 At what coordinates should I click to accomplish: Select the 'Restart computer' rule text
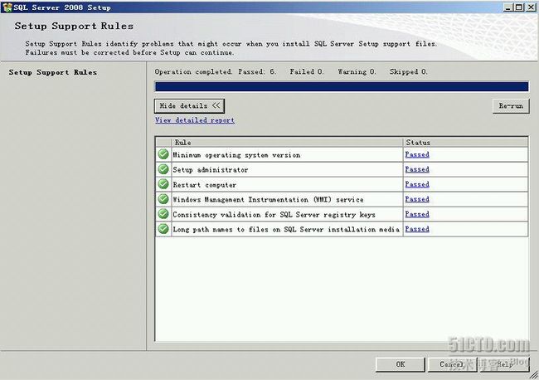(x=205, y=185)
